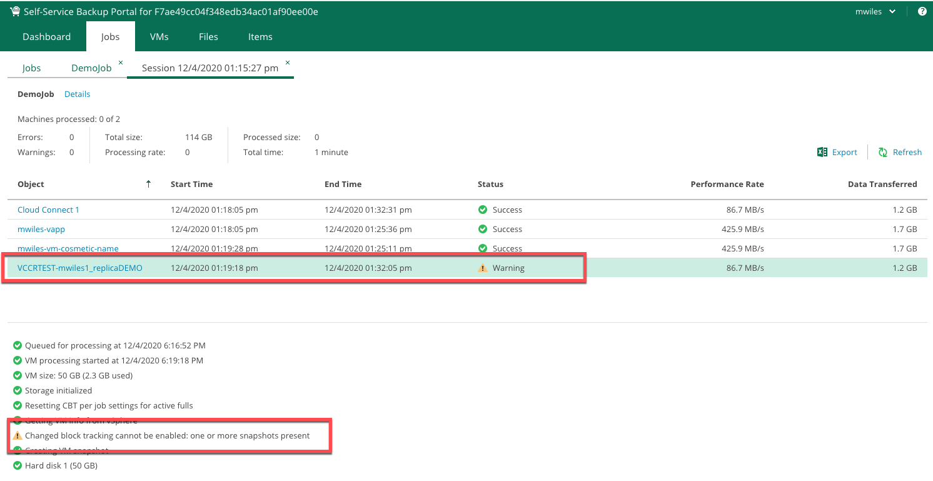Click the green Refresh arrows icon

pos(883,152)
